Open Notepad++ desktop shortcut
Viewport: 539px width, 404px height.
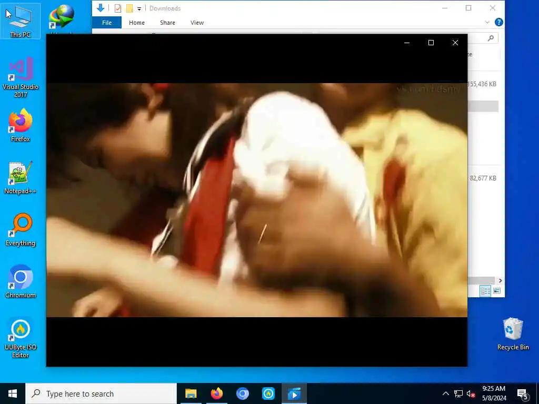[x=21, y=178]
